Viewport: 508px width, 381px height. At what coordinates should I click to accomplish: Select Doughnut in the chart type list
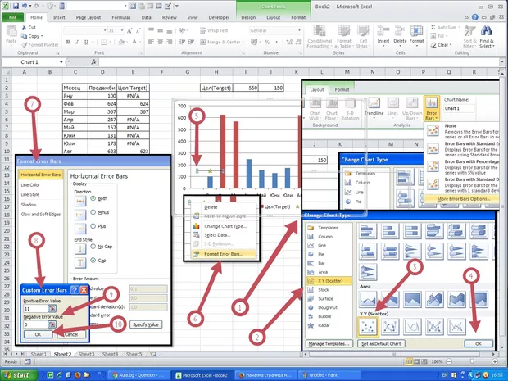(329, 307)
